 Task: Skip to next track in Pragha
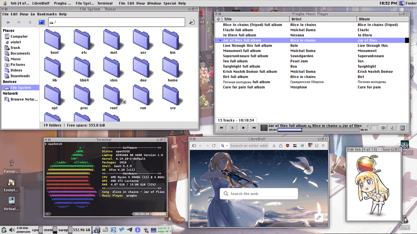tap(254, 128)
